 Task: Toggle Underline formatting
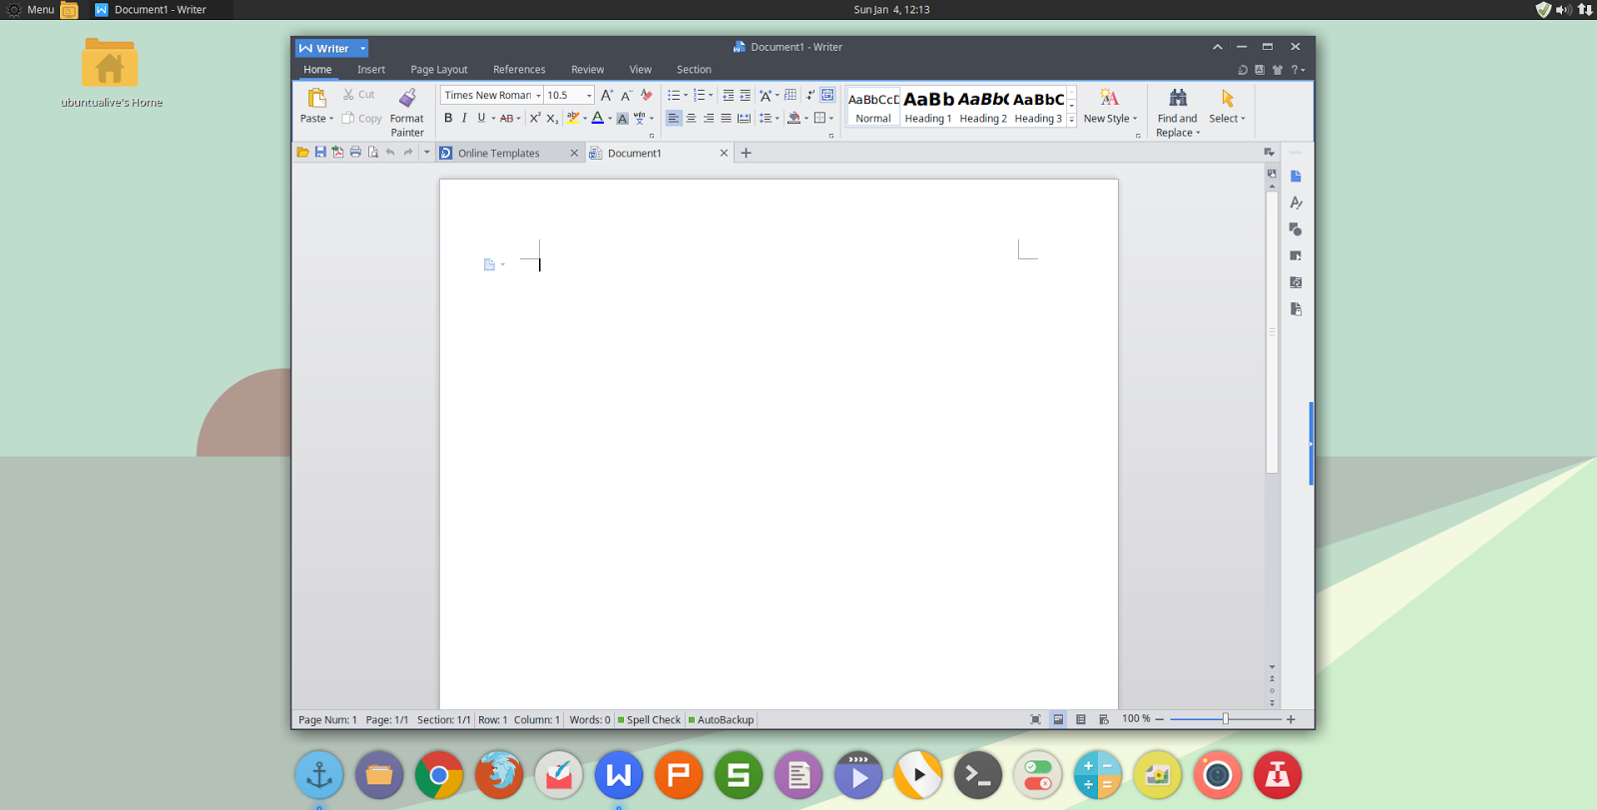(481, 118)
